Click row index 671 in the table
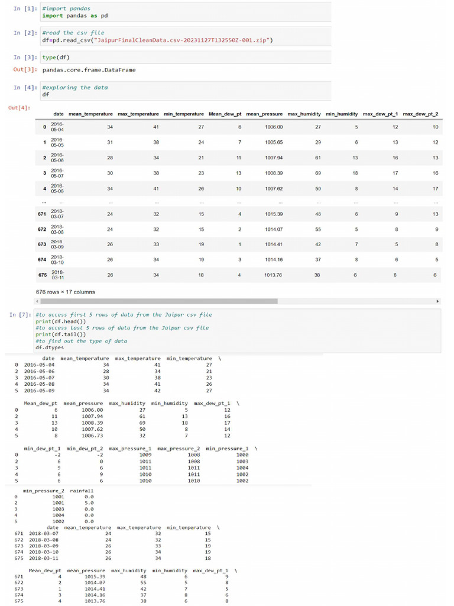 click(42, 214)
